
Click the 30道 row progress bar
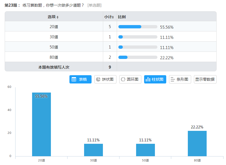pos(138,37)
